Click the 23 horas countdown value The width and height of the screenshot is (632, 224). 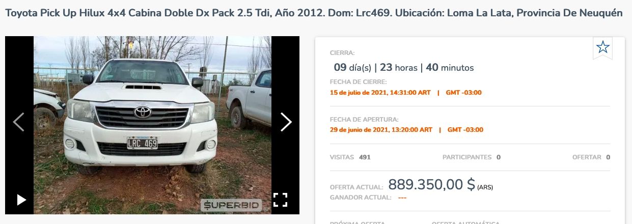(399, 67)
